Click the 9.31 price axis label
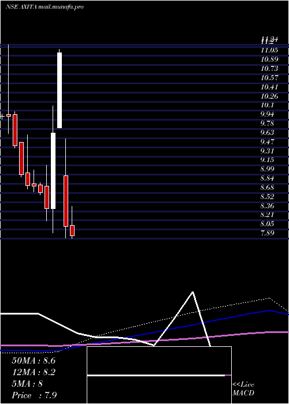Viewport: 289px width, 404px height. tap(267, 151)
